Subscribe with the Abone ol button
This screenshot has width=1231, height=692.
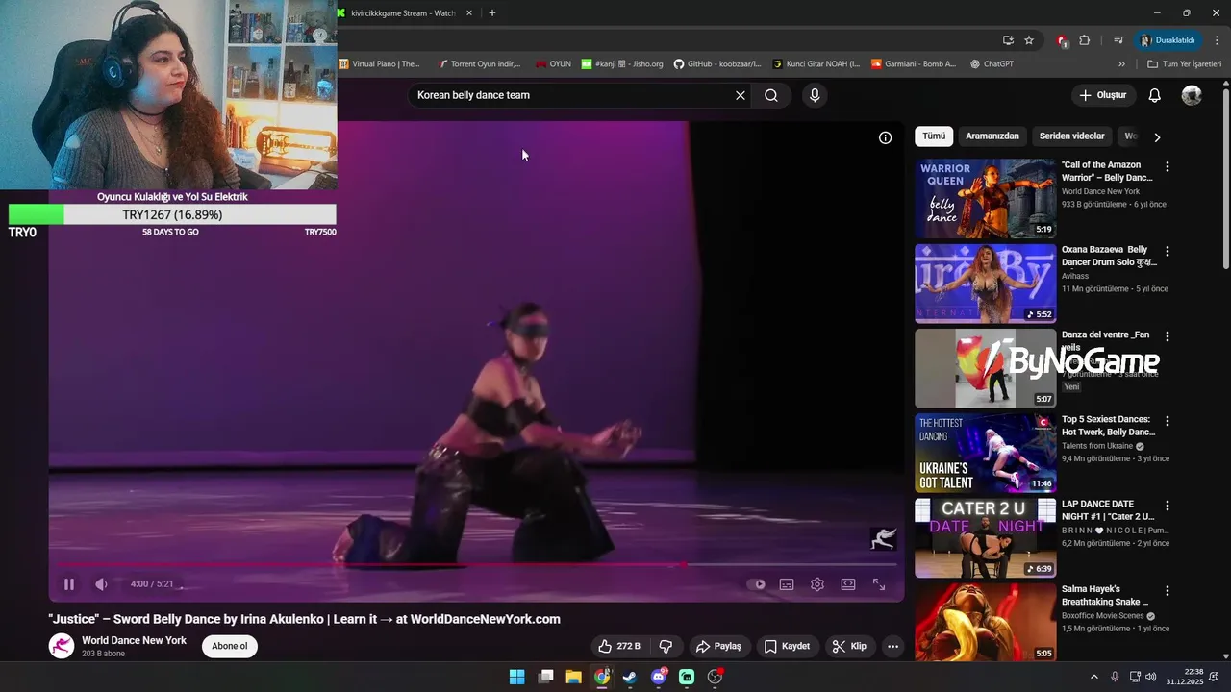point(230,646)
